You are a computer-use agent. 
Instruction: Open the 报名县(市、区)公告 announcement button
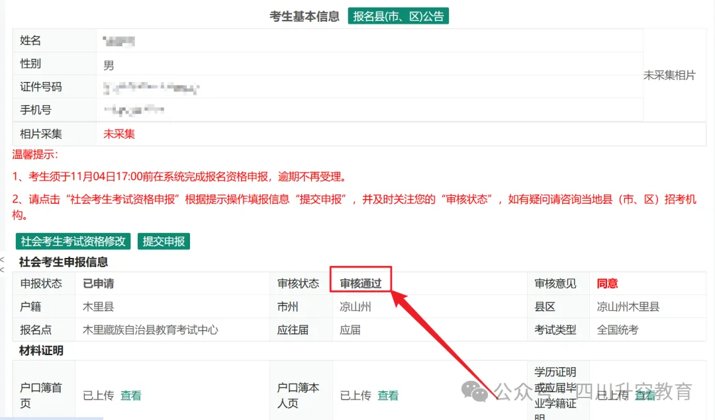[398, 16]
